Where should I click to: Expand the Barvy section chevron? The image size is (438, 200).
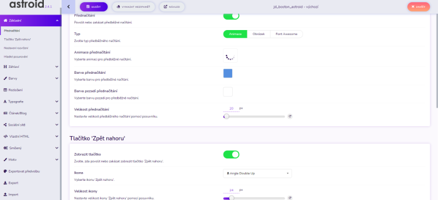point(57,78)
